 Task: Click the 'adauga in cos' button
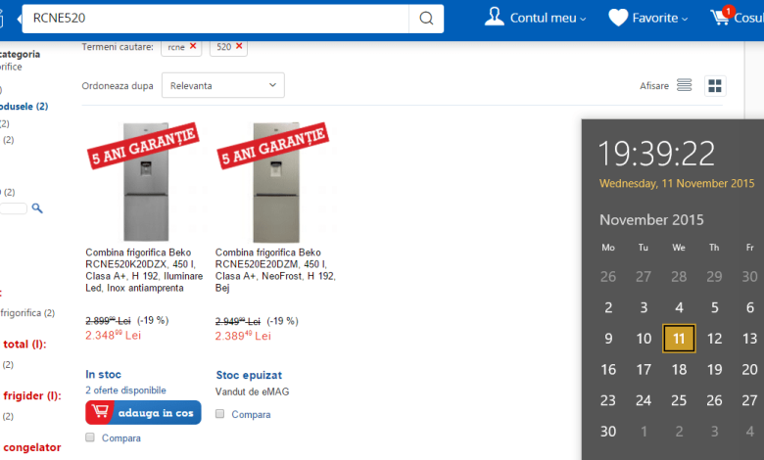(x=143, y=412)
